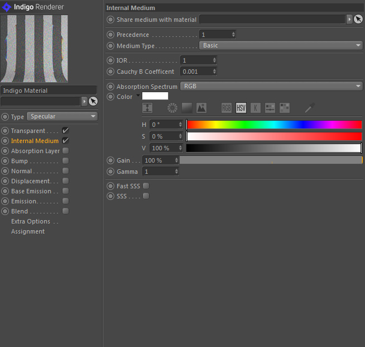The image size is (365, 347).
Task: Open the Medium Type dropdown
Action: pos(281,45)
